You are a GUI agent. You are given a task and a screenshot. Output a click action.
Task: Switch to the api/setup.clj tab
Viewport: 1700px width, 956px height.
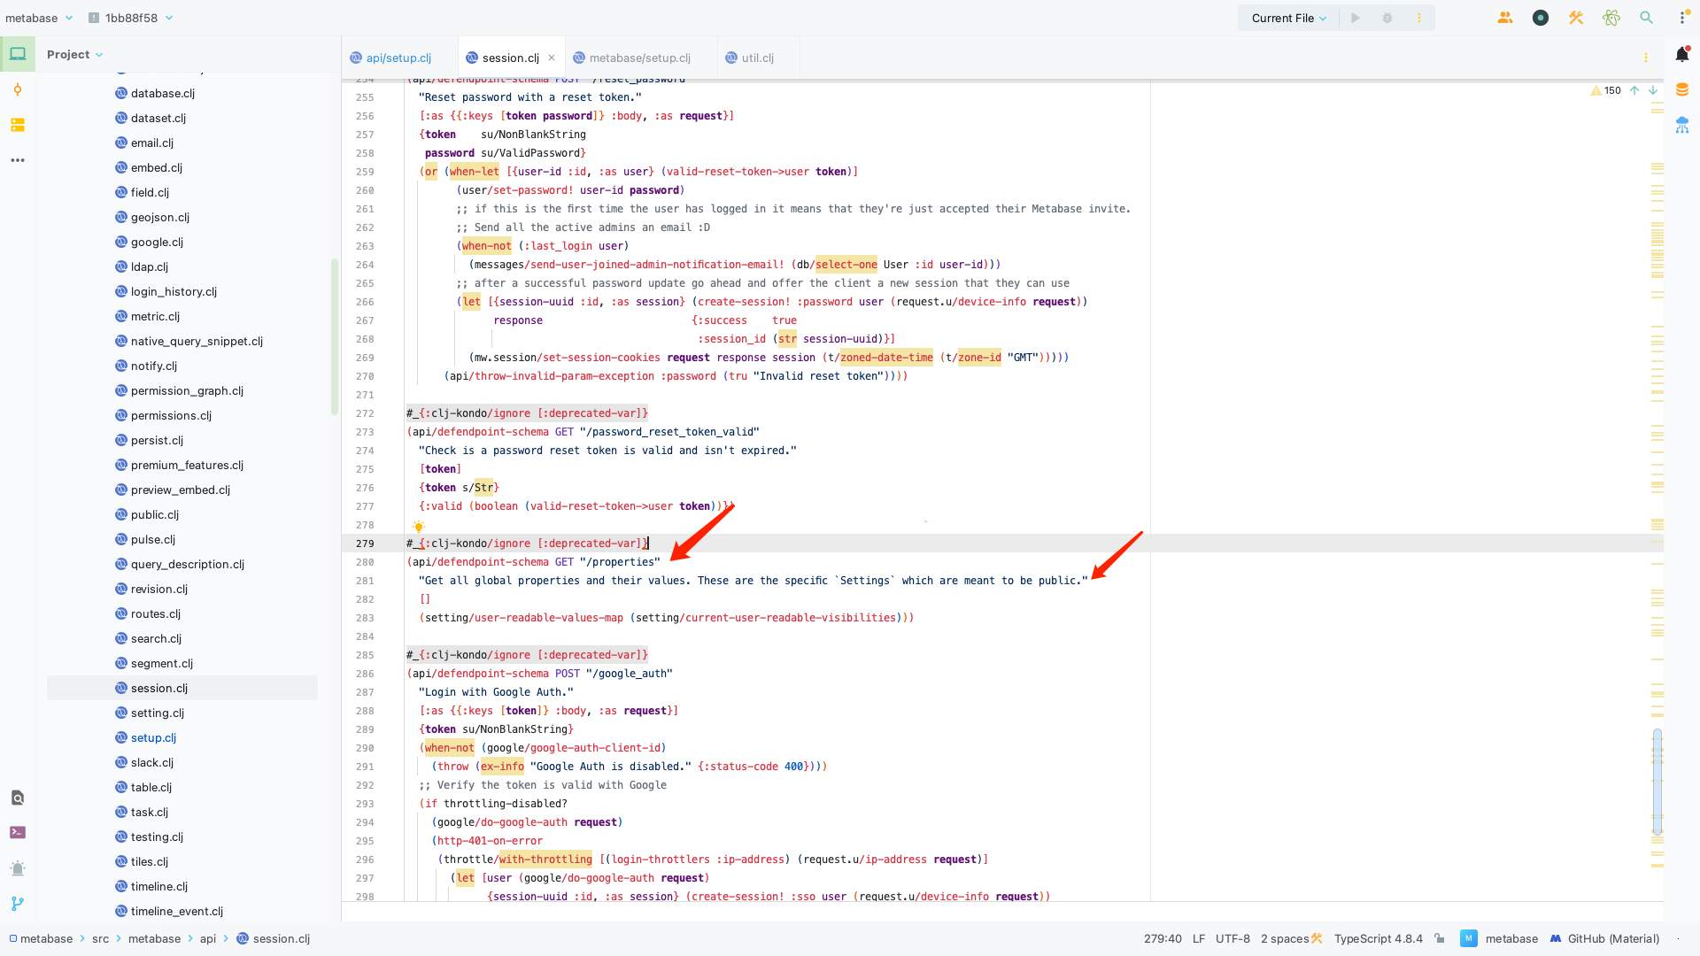point(398,58)
